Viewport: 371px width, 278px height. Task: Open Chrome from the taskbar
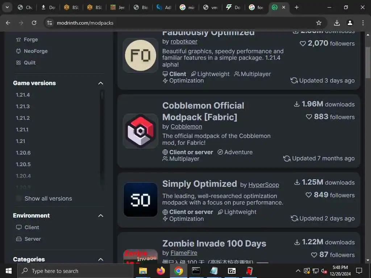pyautogui.click(x=179, y=271)
